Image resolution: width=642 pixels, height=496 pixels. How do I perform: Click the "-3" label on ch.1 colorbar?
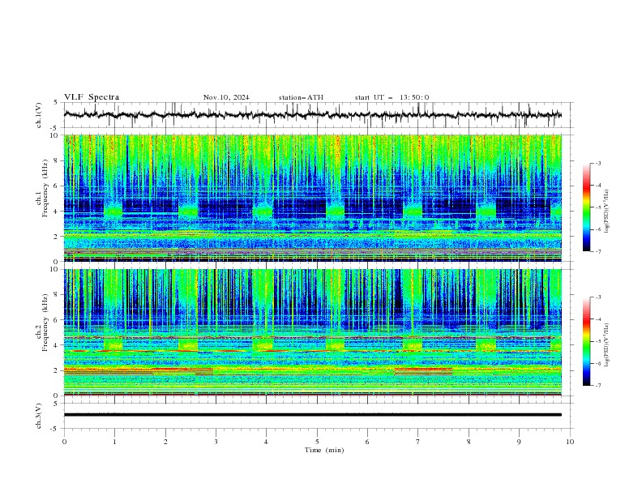pos(597,163)
